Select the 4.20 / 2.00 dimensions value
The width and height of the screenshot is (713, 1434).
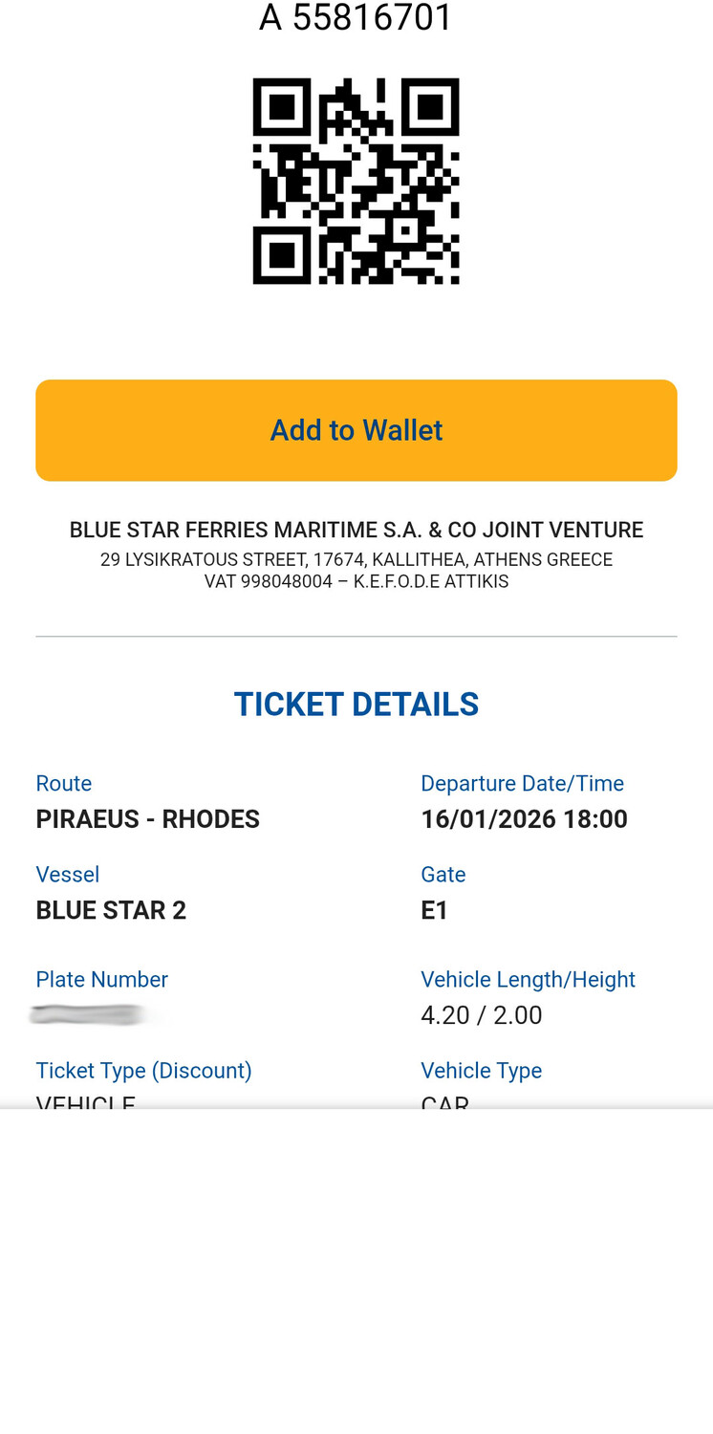click(x=482, y=1015)
